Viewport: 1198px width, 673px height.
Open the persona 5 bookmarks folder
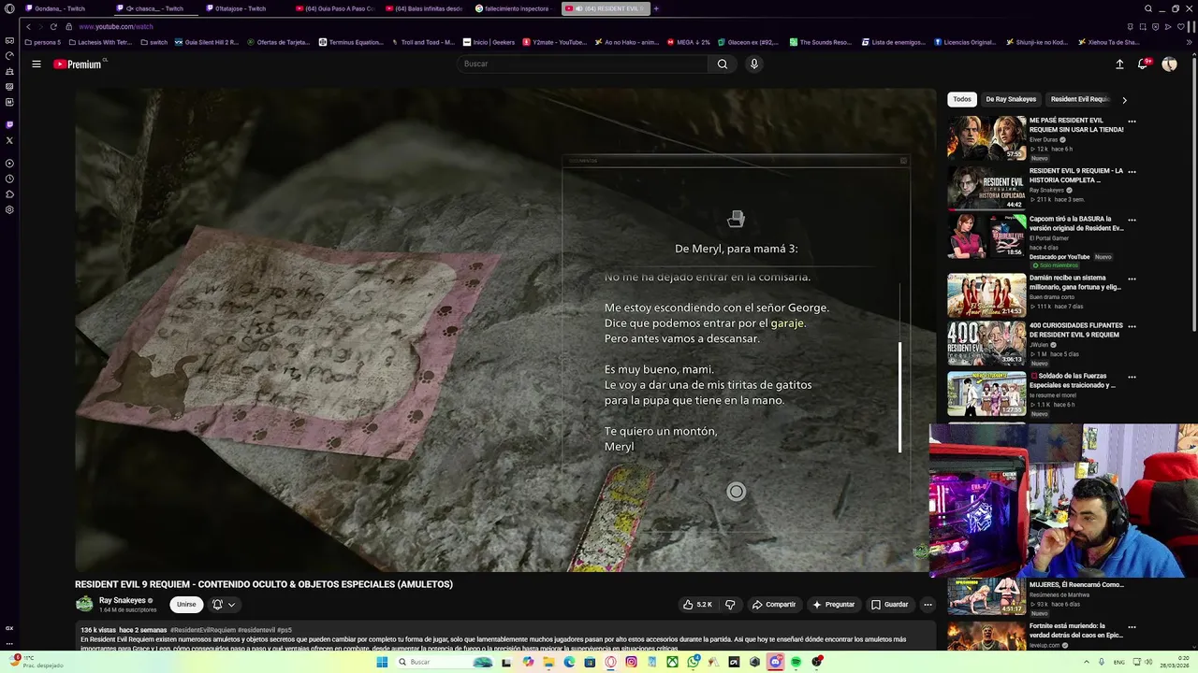[x=43, y=42]
